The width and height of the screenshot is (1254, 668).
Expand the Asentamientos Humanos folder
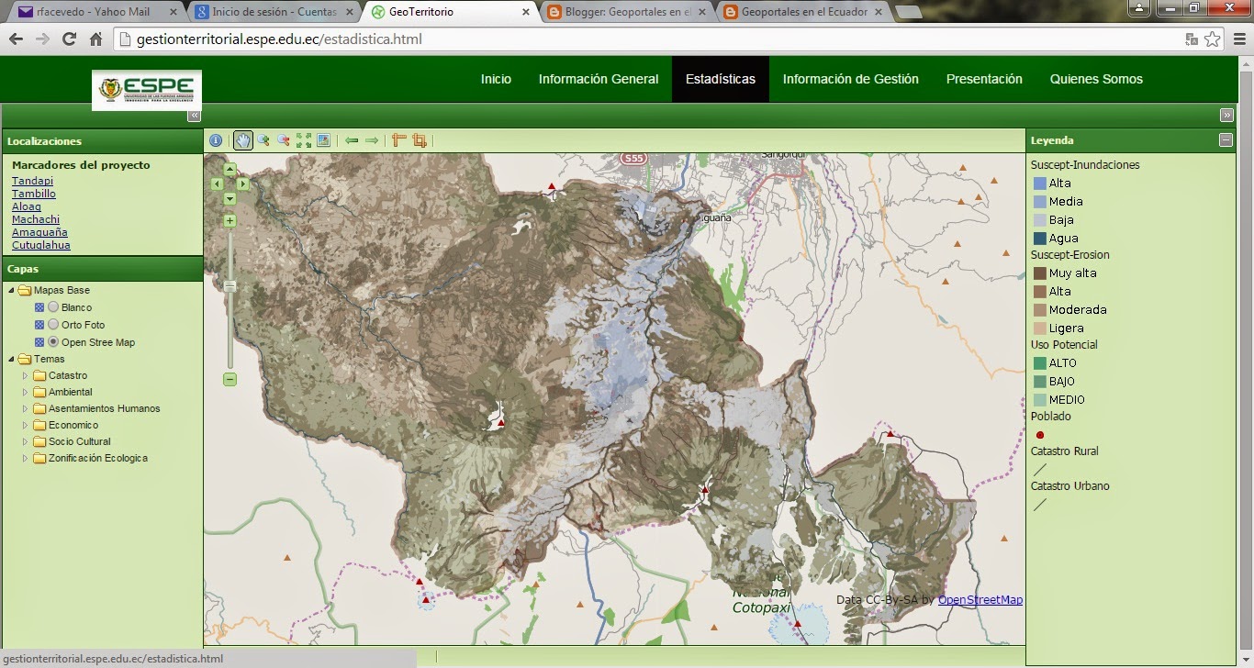26,409
